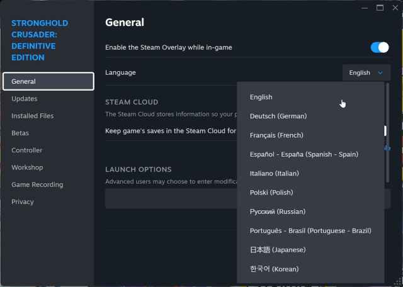Pick Français (French) from the list
Screen dimensions: 403x287
(276, 135)
